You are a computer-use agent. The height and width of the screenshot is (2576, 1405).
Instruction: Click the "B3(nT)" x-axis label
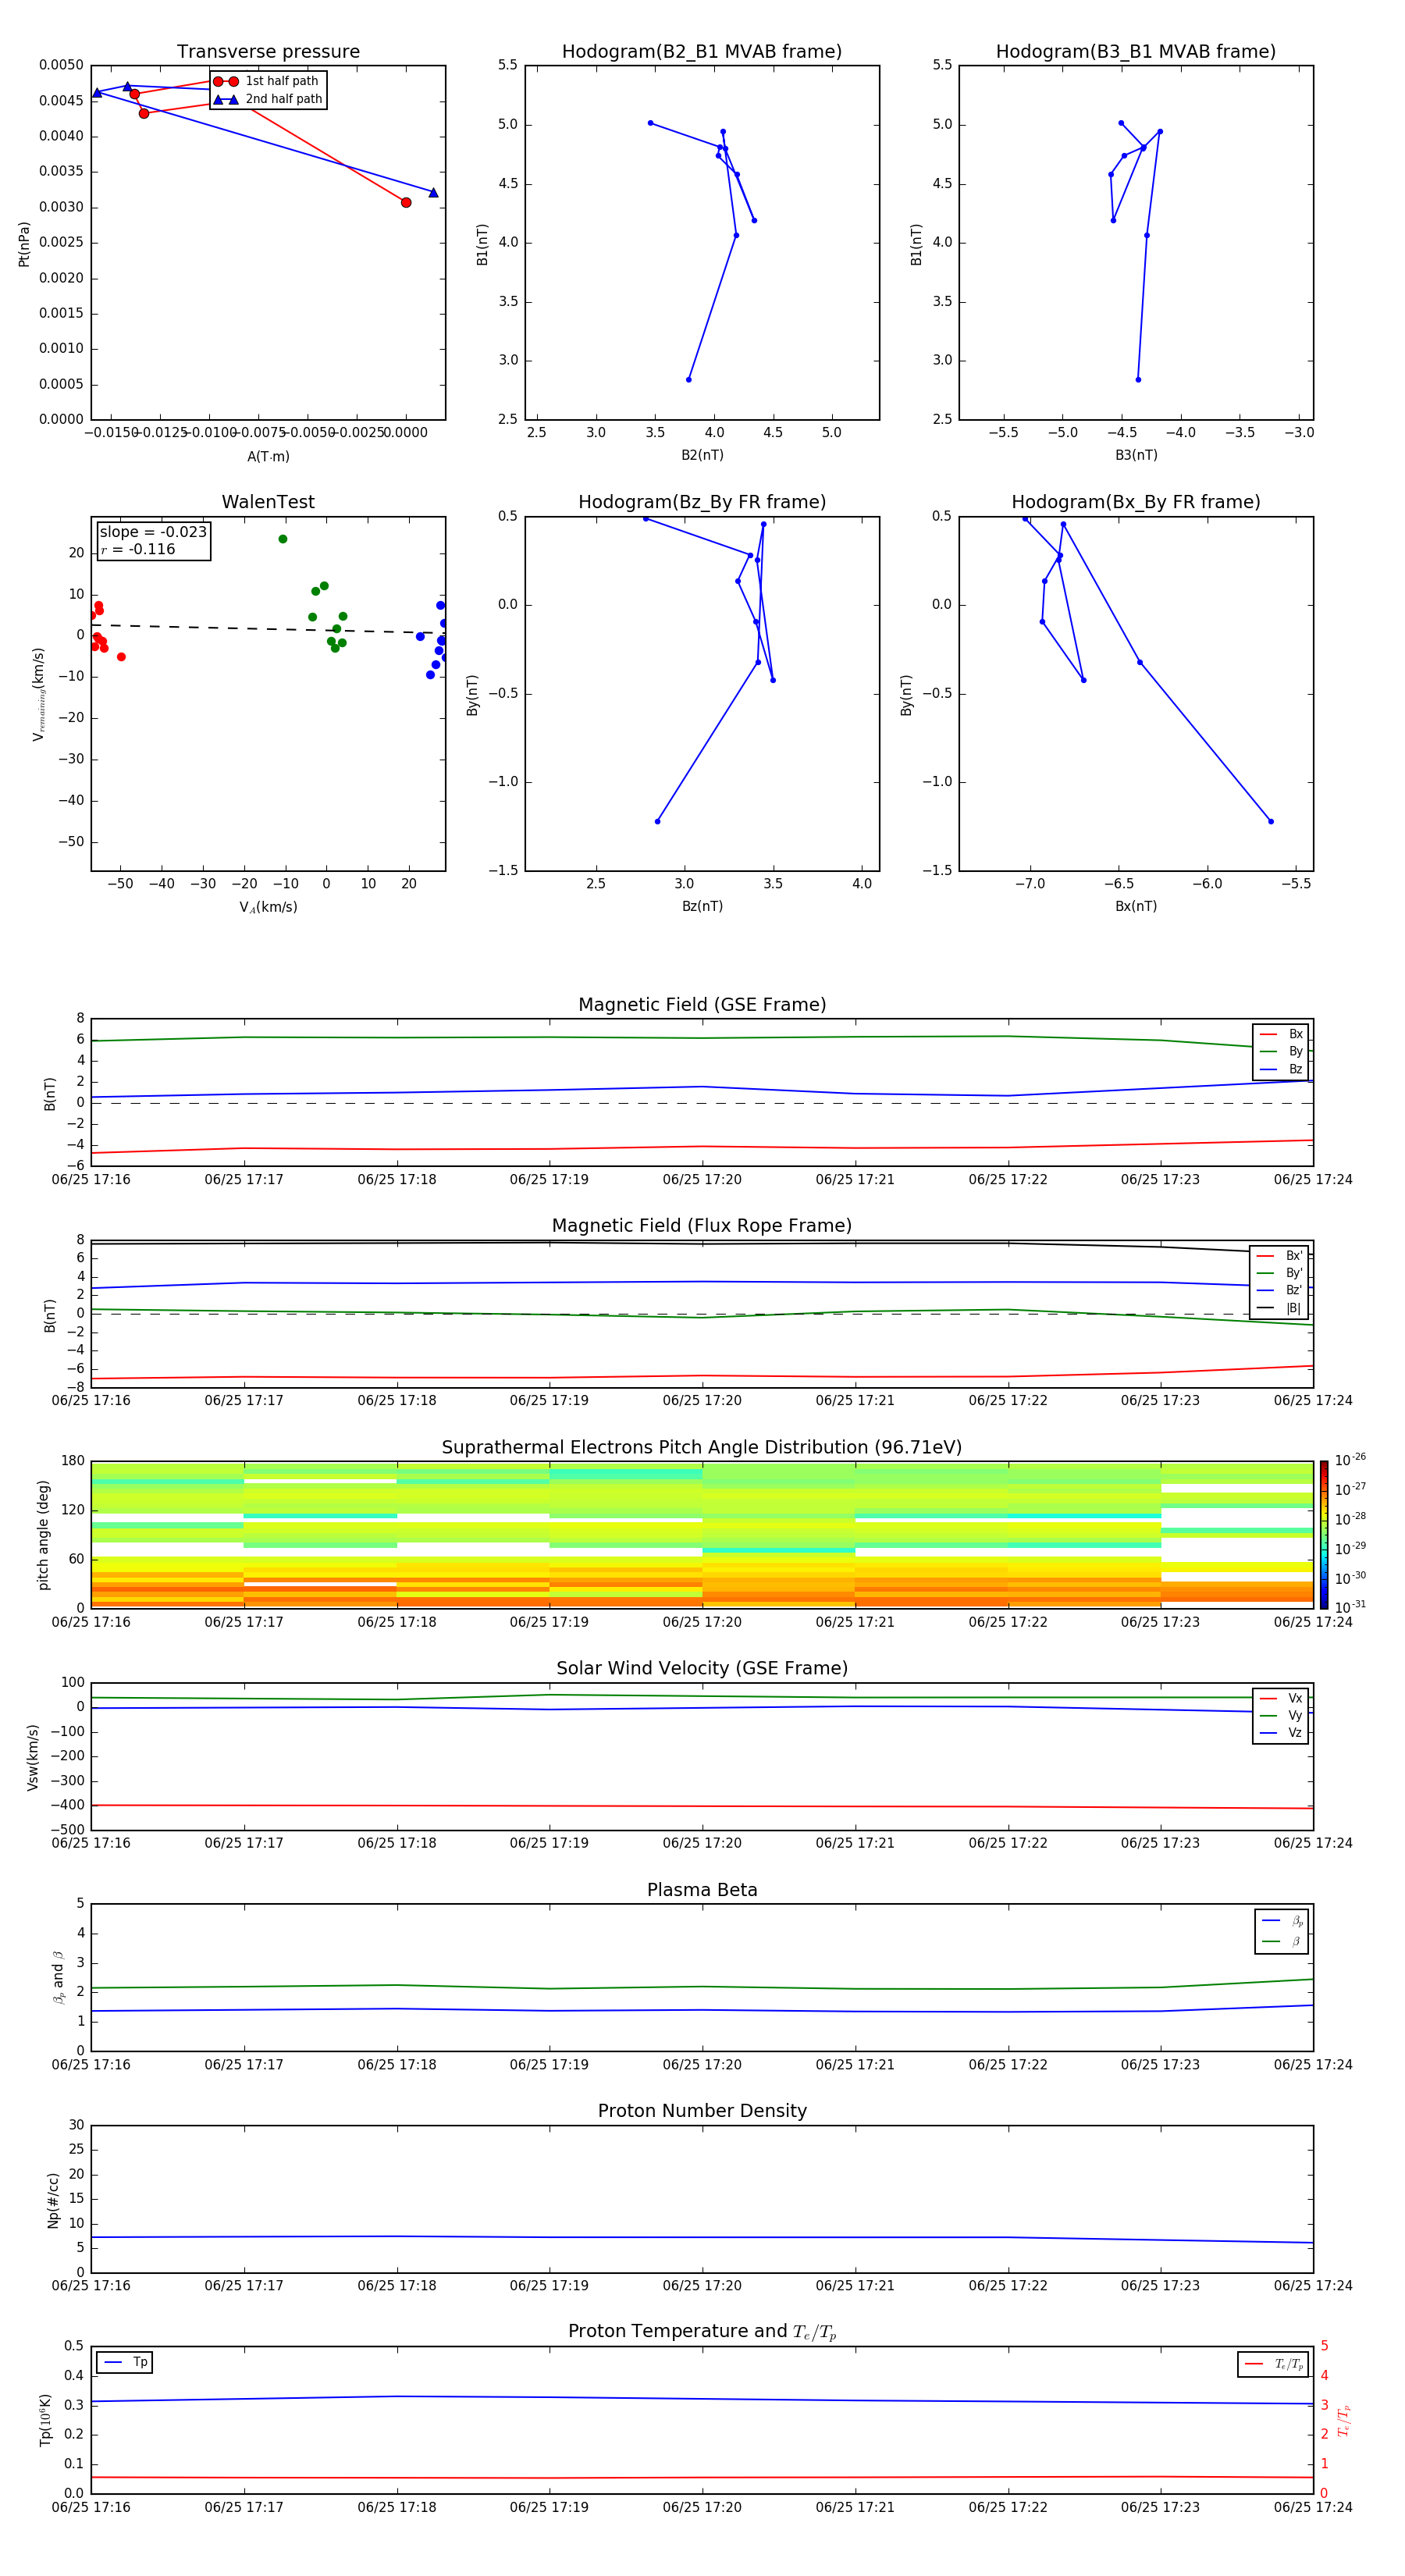1136,455
